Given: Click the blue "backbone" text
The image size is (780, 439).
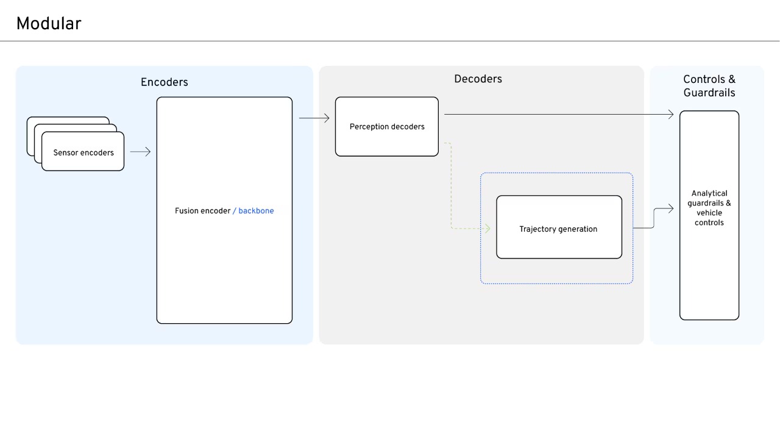Looking at the screenshot, I should [256, 211].
